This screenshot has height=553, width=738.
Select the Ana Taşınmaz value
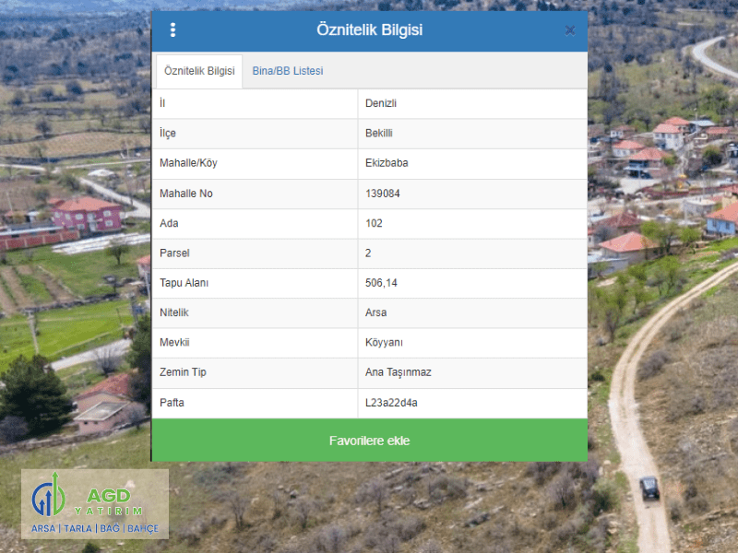[399, 372]
